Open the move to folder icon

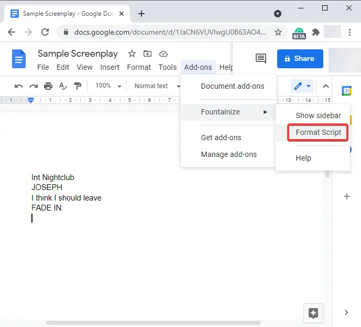click(x=147, y=54)
